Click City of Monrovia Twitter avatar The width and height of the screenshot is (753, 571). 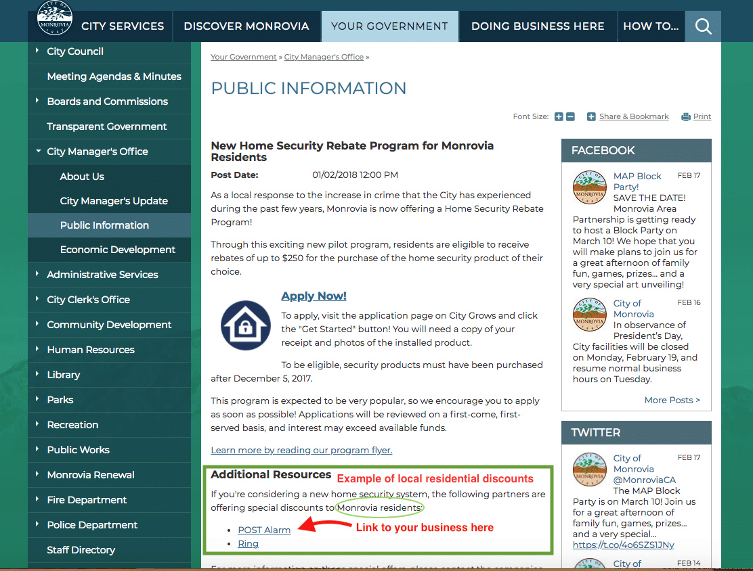[589, 470]
